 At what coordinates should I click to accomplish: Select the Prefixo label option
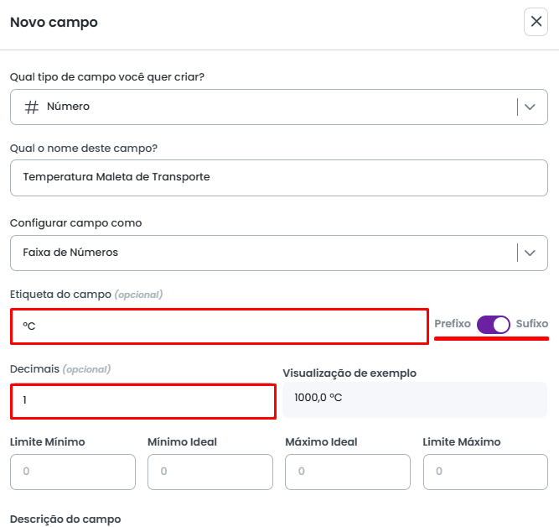tap(453, 324)
